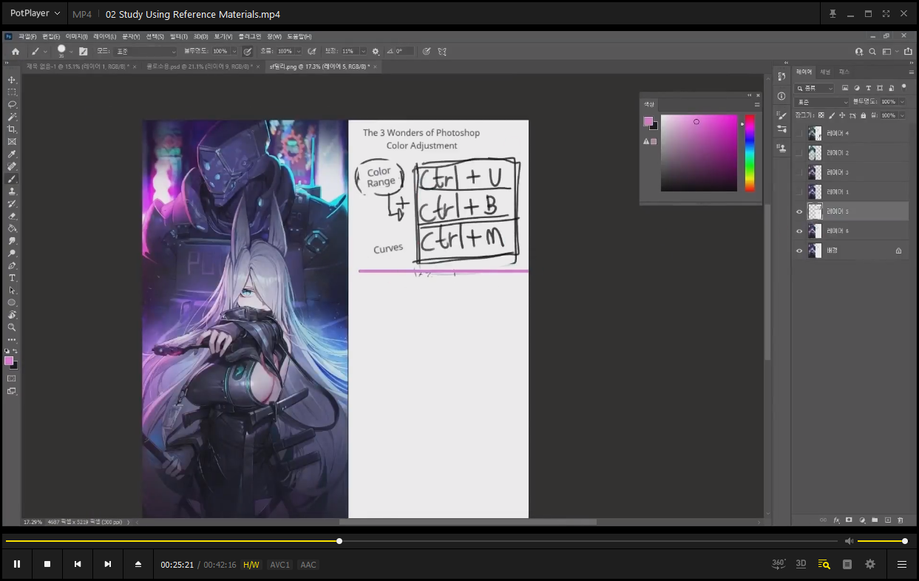The image size is (919, 581).
Task: Select the Move tool in Photoshop toolbar
Action: click(x=12, y=80)
